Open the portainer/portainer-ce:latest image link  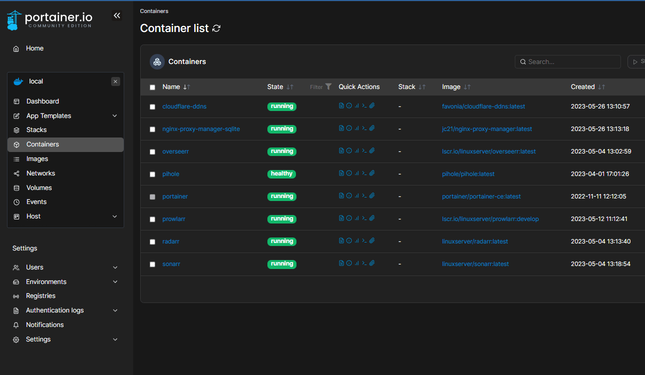pyautogui.click(x=481, y=196)
